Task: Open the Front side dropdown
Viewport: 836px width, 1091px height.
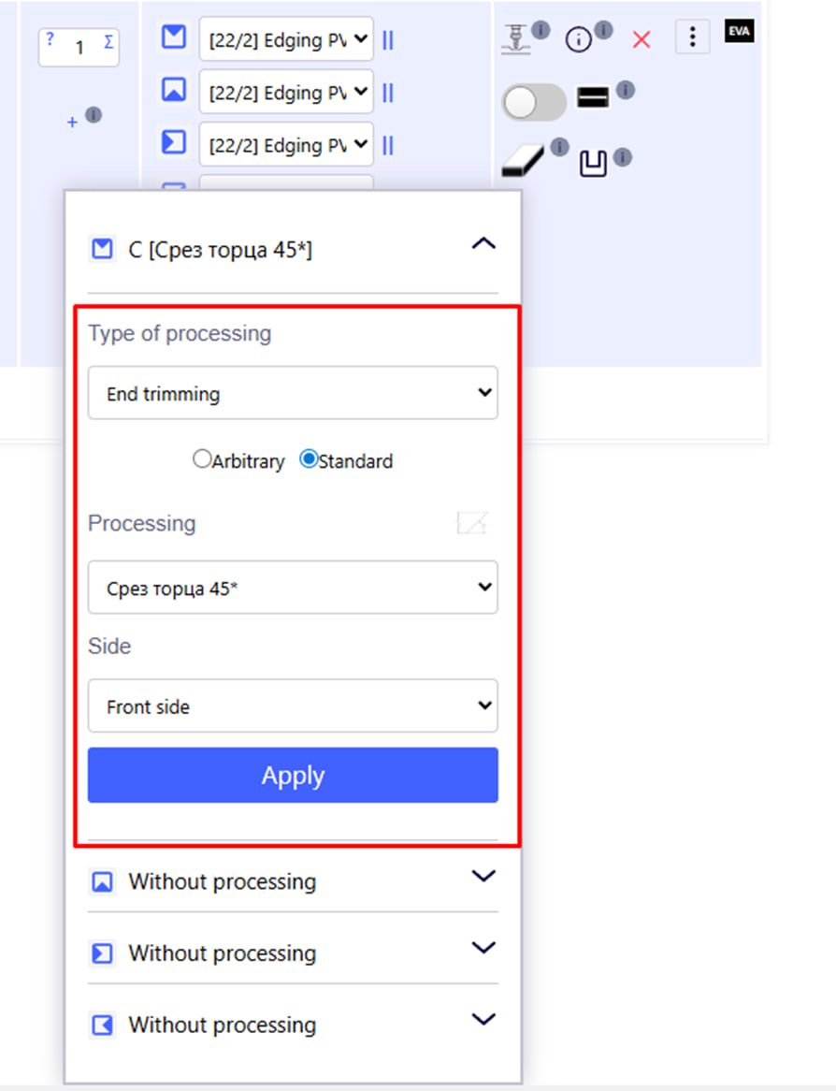Action: 293,706
